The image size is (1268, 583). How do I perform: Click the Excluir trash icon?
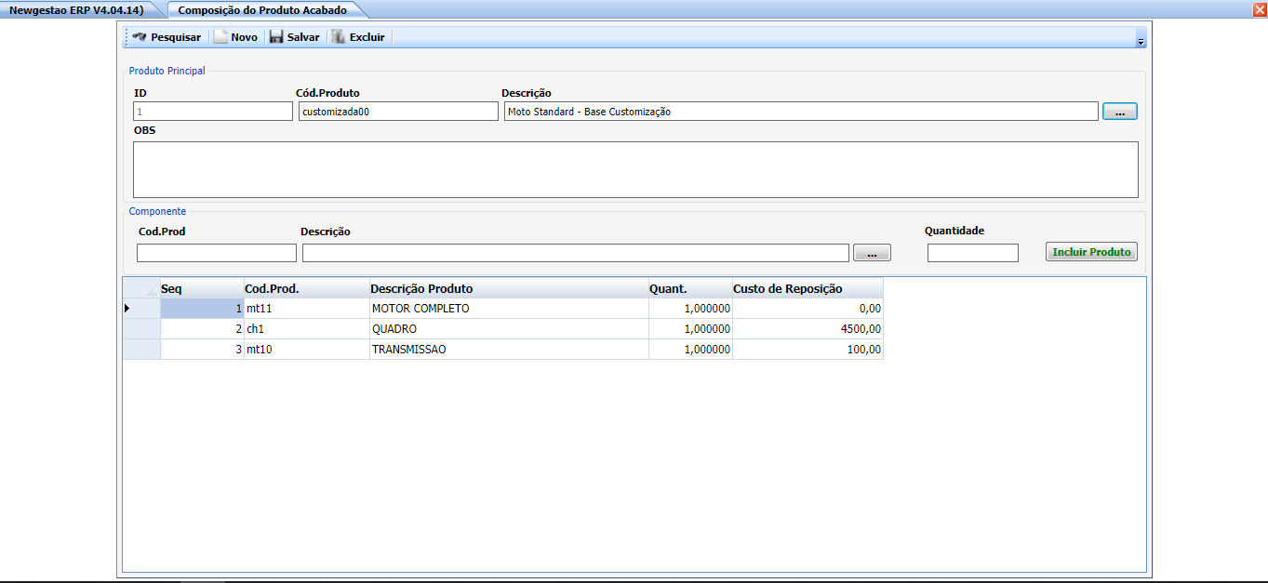[339, 37]
